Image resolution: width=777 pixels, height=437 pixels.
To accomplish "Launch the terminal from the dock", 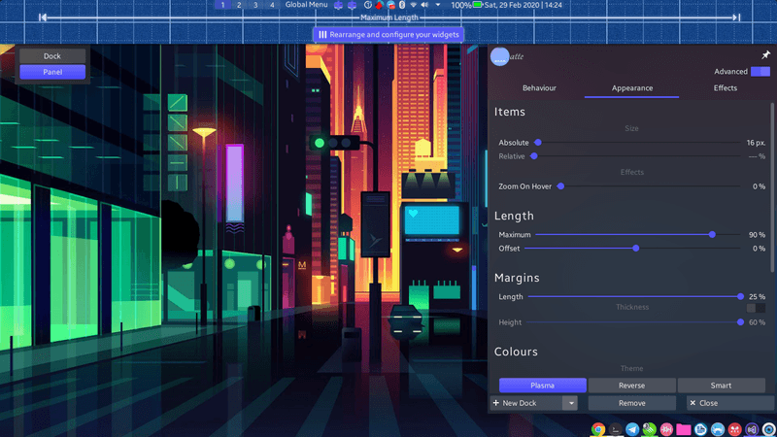I will click(x=616, y=429).
